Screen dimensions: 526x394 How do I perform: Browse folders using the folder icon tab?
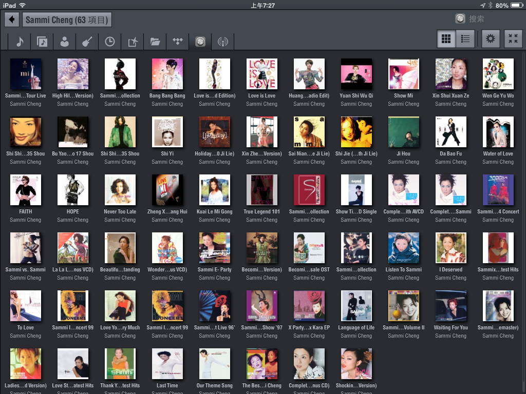coord(155,42)
